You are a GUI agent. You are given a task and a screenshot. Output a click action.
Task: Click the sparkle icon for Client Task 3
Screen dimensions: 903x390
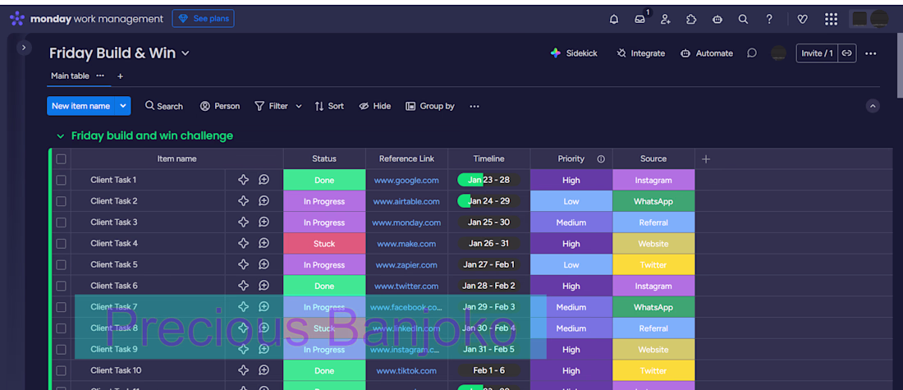point(244,222)
